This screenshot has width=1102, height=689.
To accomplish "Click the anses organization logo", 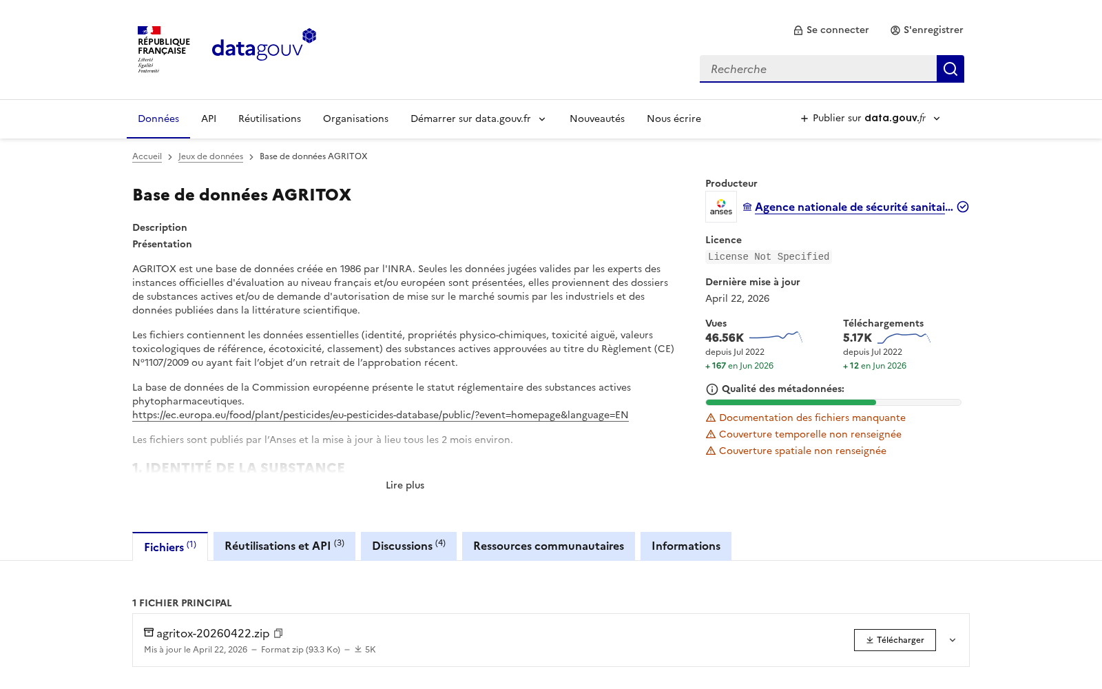I will [x=721, y=207].
